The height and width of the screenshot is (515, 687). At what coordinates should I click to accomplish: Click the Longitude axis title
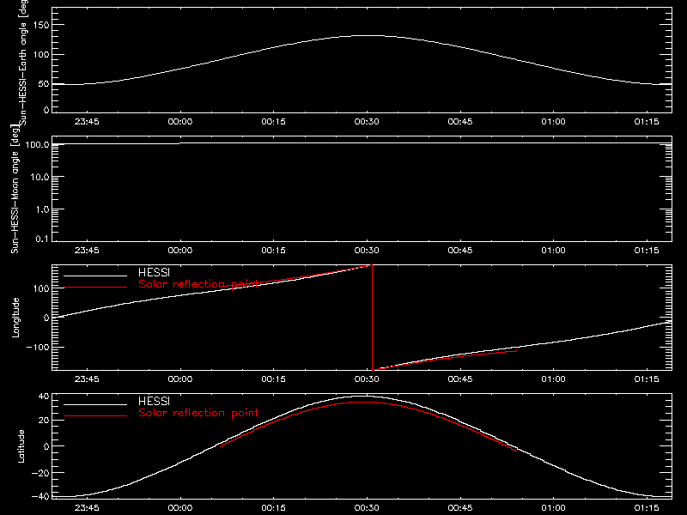click(15, 318)
